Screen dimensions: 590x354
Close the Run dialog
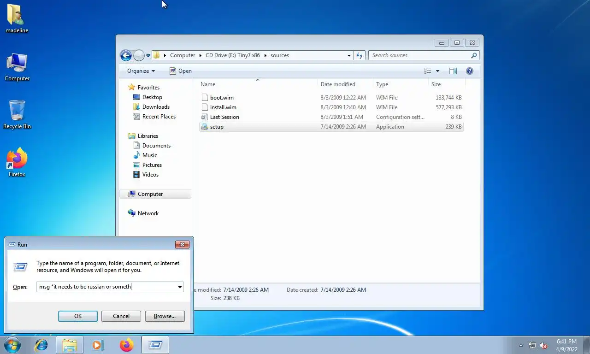182,245
